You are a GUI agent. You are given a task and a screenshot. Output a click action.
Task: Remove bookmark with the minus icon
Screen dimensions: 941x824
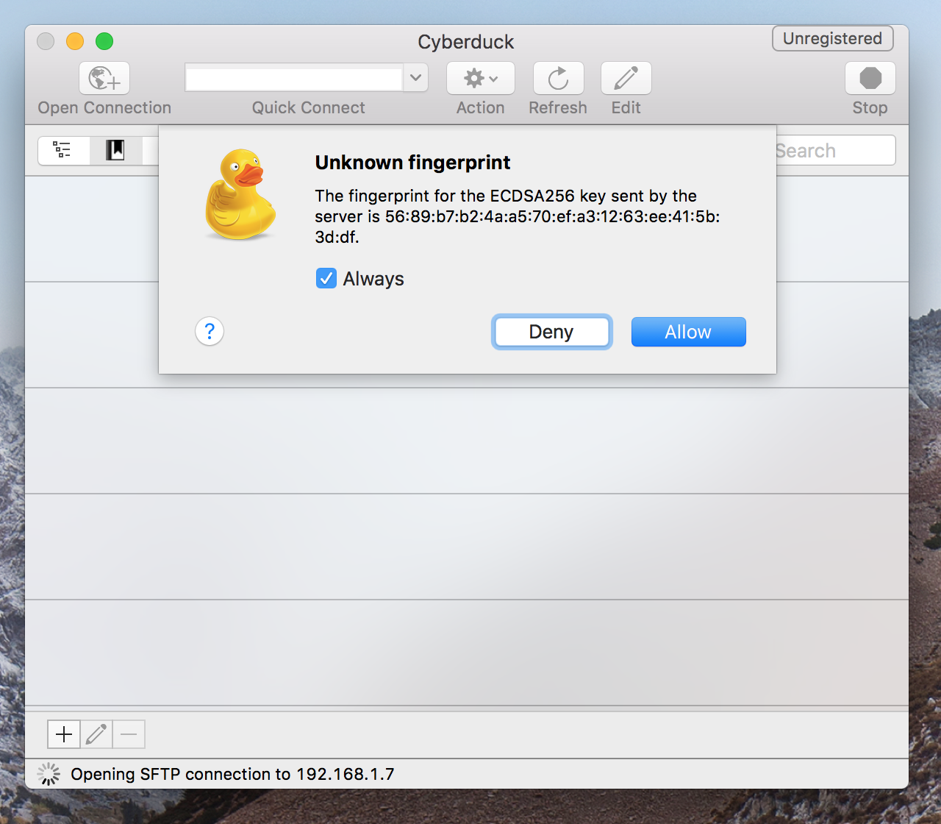[x=129, y=734]
